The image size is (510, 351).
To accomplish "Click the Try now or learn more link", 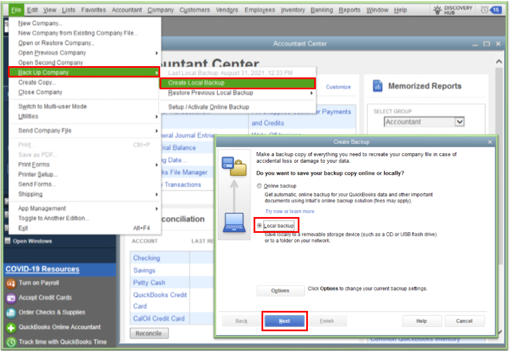I will 289,211.
